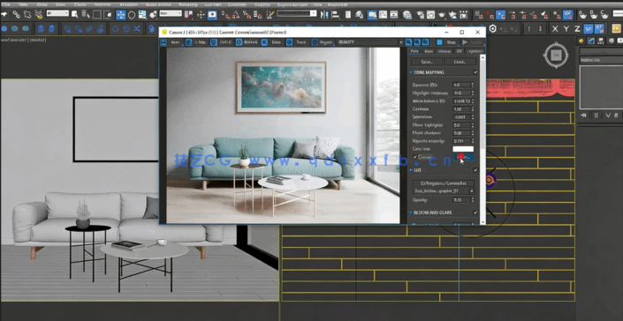Viewport: 623px width, 321px height.
Task: Toggle the 3D Snaps icon
Action: click(x=225, y=15)
